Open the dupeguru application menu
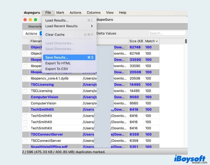 [x=32, y=13]
